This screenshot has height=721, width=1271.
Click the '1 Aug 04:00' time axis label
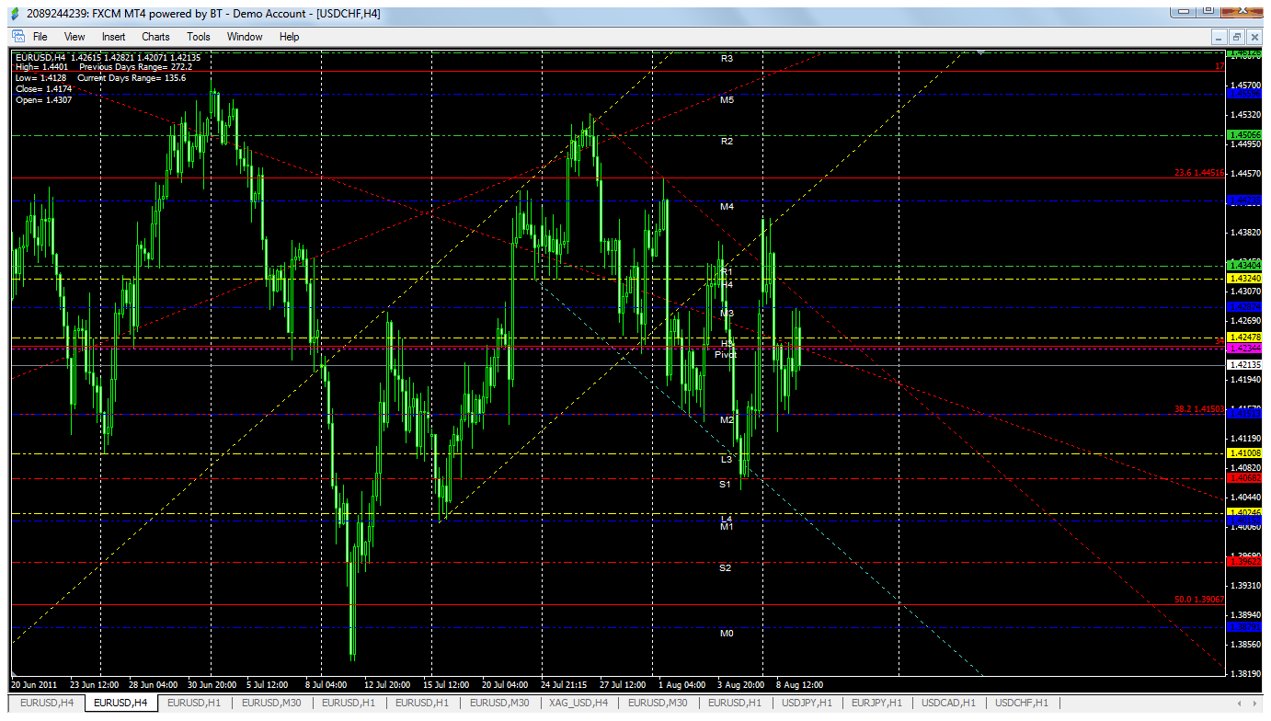point(682,685)
